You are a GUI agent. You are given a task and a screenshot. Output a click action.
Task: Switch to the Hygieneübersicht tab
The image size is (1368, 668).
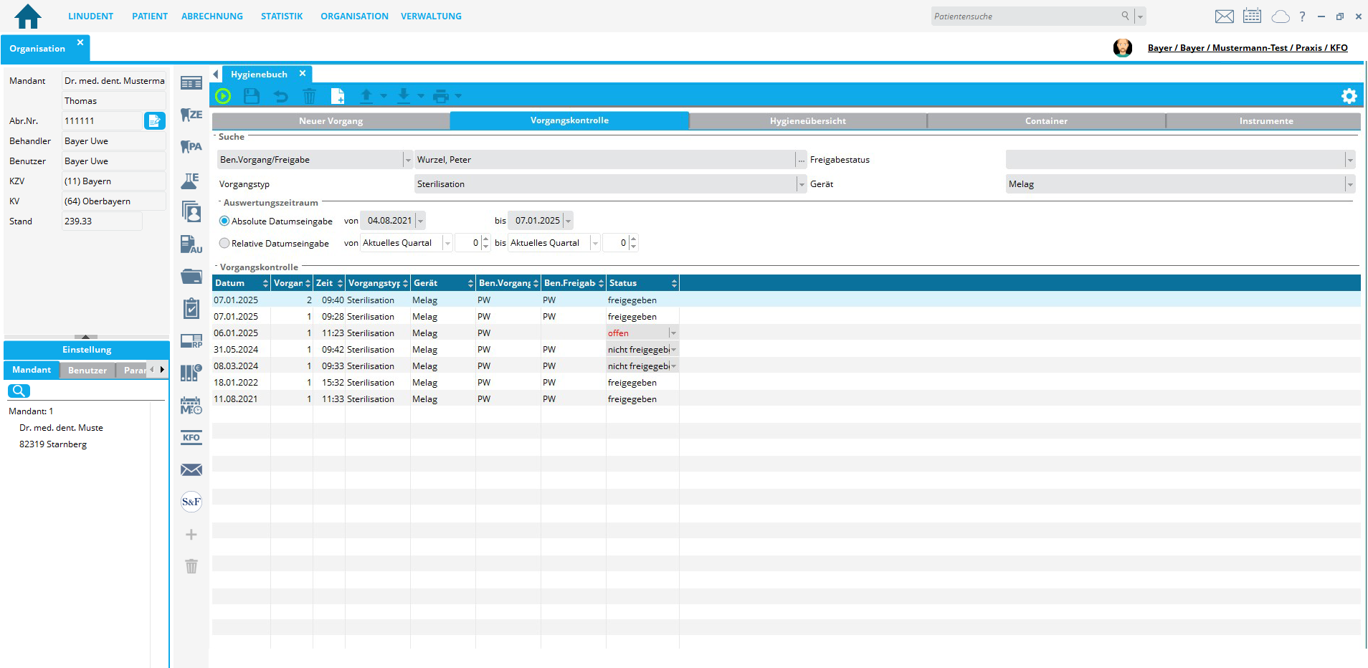point(807,121)
